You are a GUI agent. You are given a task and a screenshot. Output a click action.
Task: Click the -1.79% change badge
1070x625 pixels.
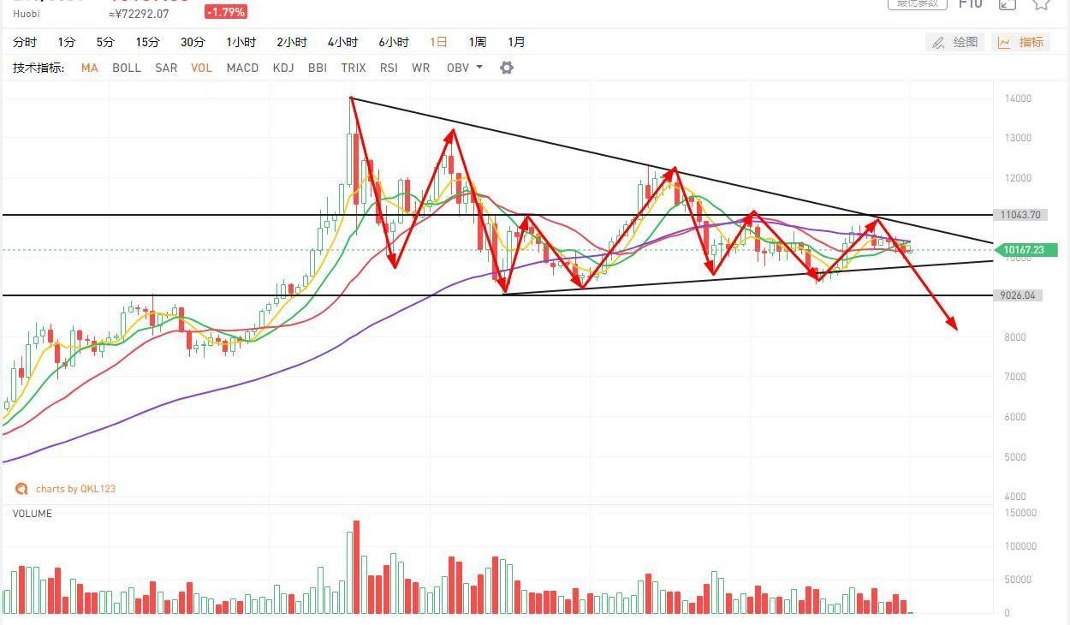click(226, 12)
